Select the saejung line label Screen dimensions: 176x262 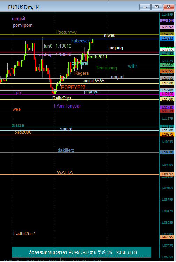pyautogui.click(x=115, y=48)
